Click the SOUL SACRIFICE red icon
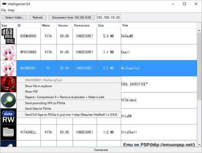The height and width of the screenshot is (153, 202). point(8,84)
